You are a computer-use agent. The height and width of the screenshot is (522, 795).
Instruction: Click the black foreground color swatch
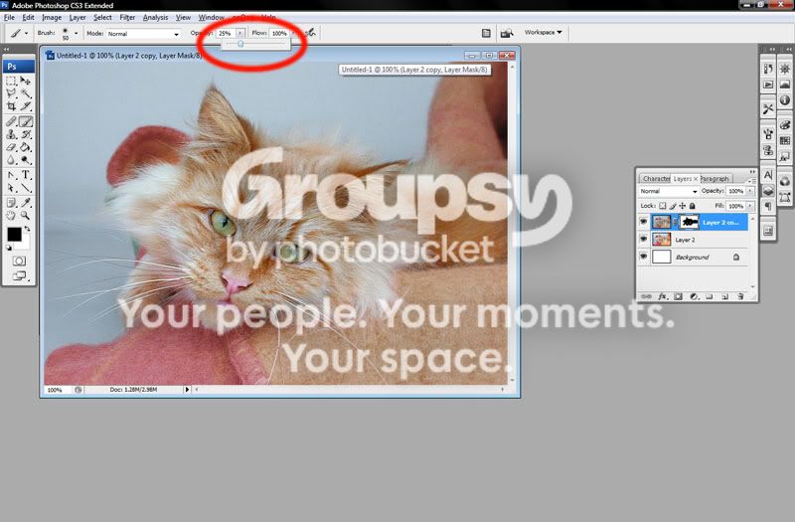coord(14,234)
